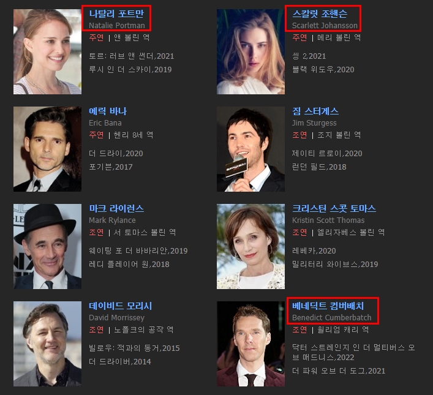Select the 짐 스터게스 name link
433x395 pixels.
coord(315,111)
